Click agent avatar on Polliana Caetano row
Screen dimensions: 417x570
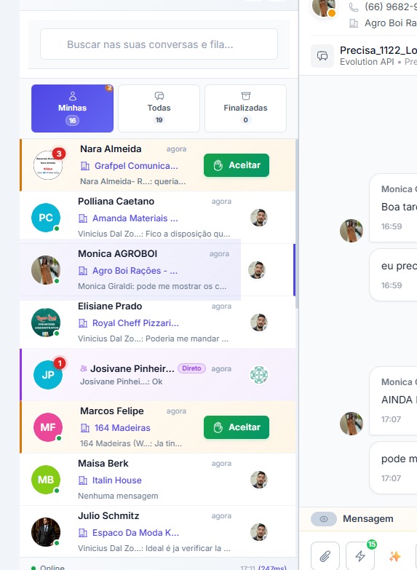259,218
